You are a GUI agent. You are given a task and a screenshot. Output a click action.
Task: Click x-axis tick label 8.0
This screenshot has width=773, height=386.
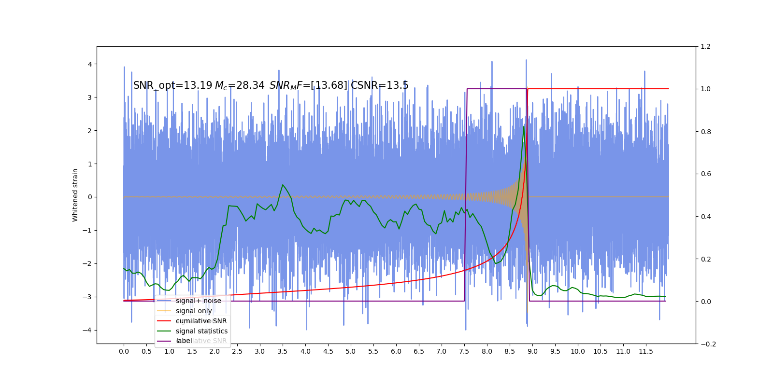click(487, 351)
